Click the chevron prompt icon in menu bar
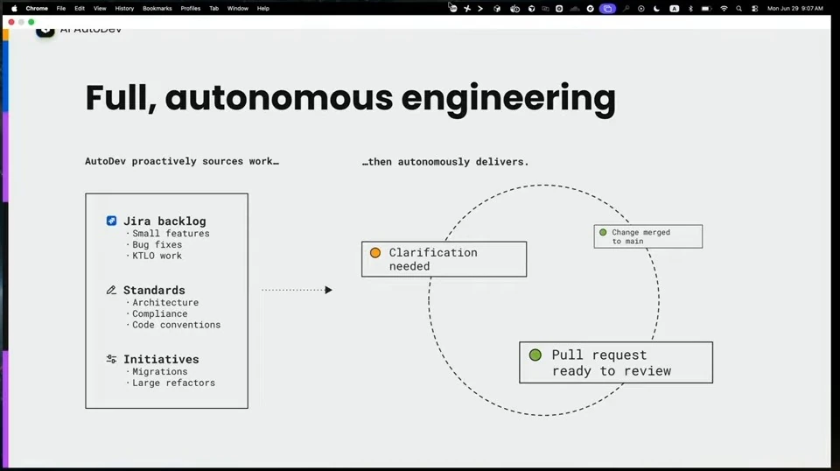Image resolution: width=840 pixels, height=471 pixels. pyautogui.click(x=480, y=9)
